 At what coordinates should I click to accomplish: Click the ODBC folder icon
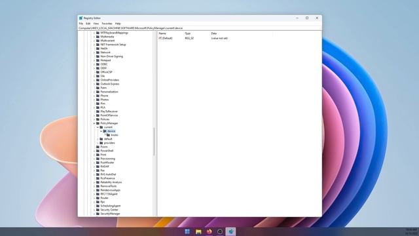coord(98,64)
